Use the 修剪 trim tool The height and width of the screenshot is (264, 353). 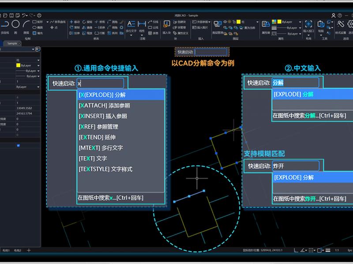(x=100, y=22)
